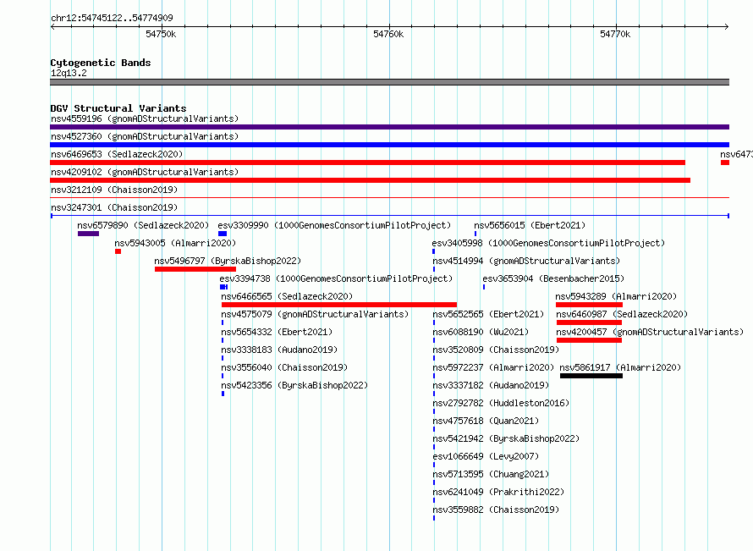Open nsv4575079 gnomADStructuralVariants label
Image resolution: width=753 pixels, height=551 pixels.
(315, 314)
